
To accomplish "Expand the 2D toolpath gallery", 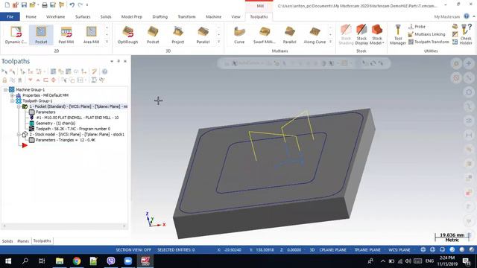I will click(x=107, y=42).
